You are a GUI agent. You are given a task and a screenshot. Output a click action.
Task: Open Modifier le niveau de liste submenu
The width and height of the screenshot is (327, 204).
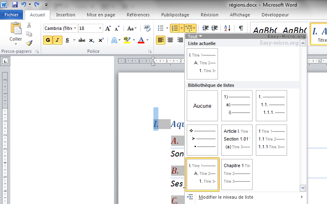(246, 197)
